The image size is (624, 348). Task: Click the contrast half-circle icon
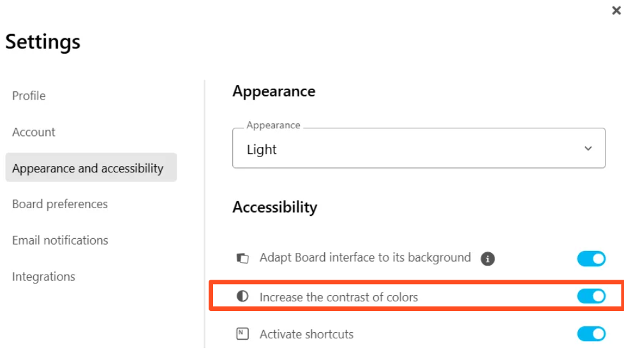click(x=242, y=297)
